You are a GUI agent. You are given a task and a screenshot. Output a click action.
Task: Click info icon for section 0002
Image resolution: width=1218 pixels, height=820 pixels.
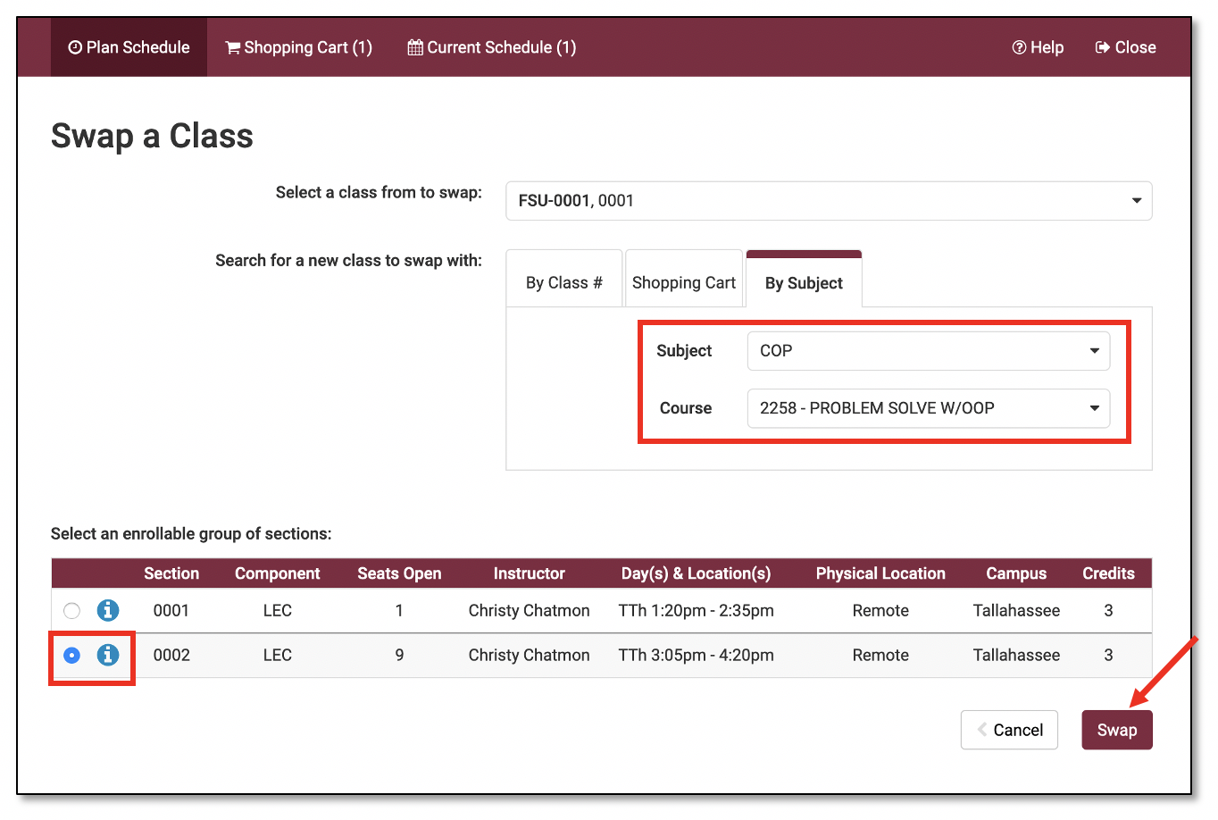click(108, 655)
